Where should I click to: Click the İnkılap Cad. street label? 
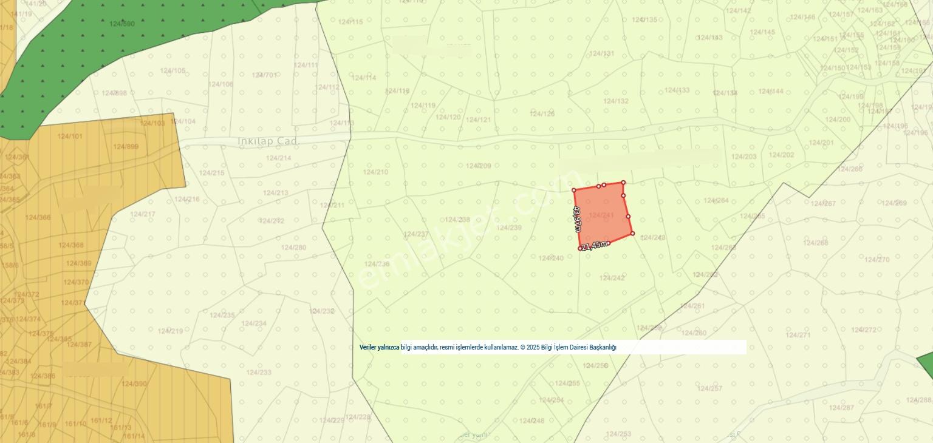click(268, 141)
